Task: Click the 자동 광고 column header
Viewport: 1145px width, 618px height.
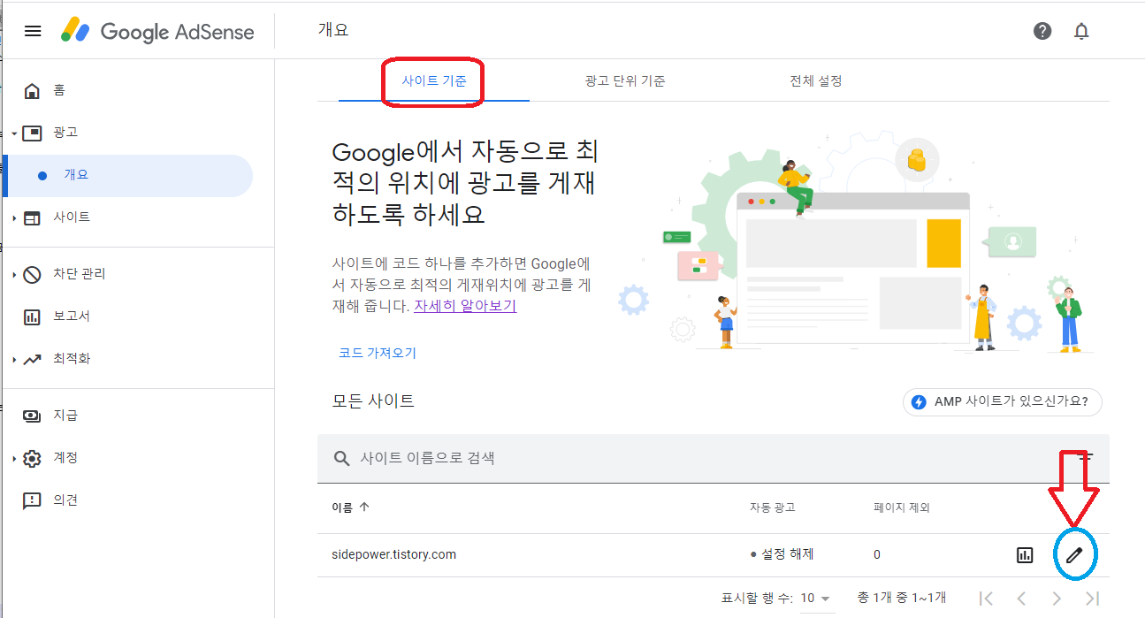Action: pos(773,507)
